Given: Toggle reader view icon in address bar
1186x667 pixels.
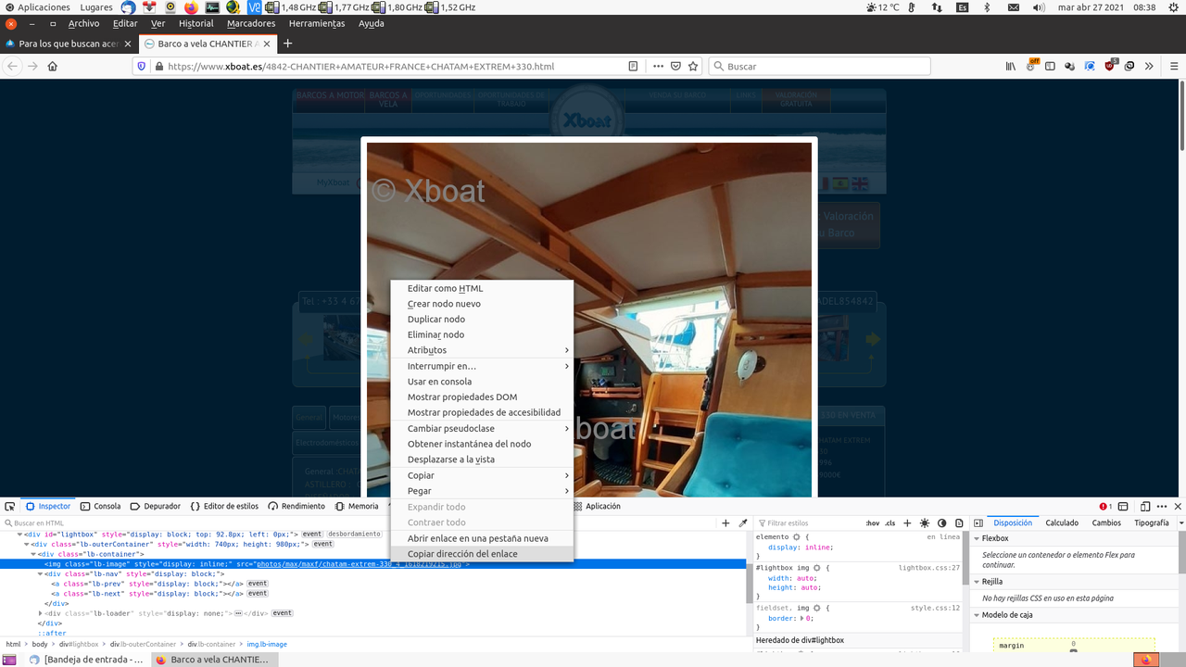Looking at the screenshot, I should 633,67.
